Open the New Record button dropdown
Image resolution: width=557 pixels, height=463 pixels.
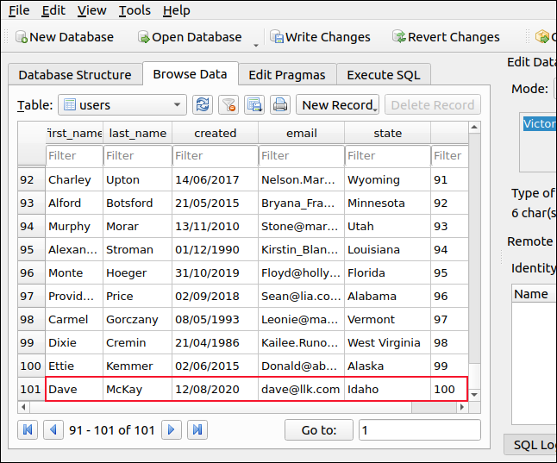point(374,106)
